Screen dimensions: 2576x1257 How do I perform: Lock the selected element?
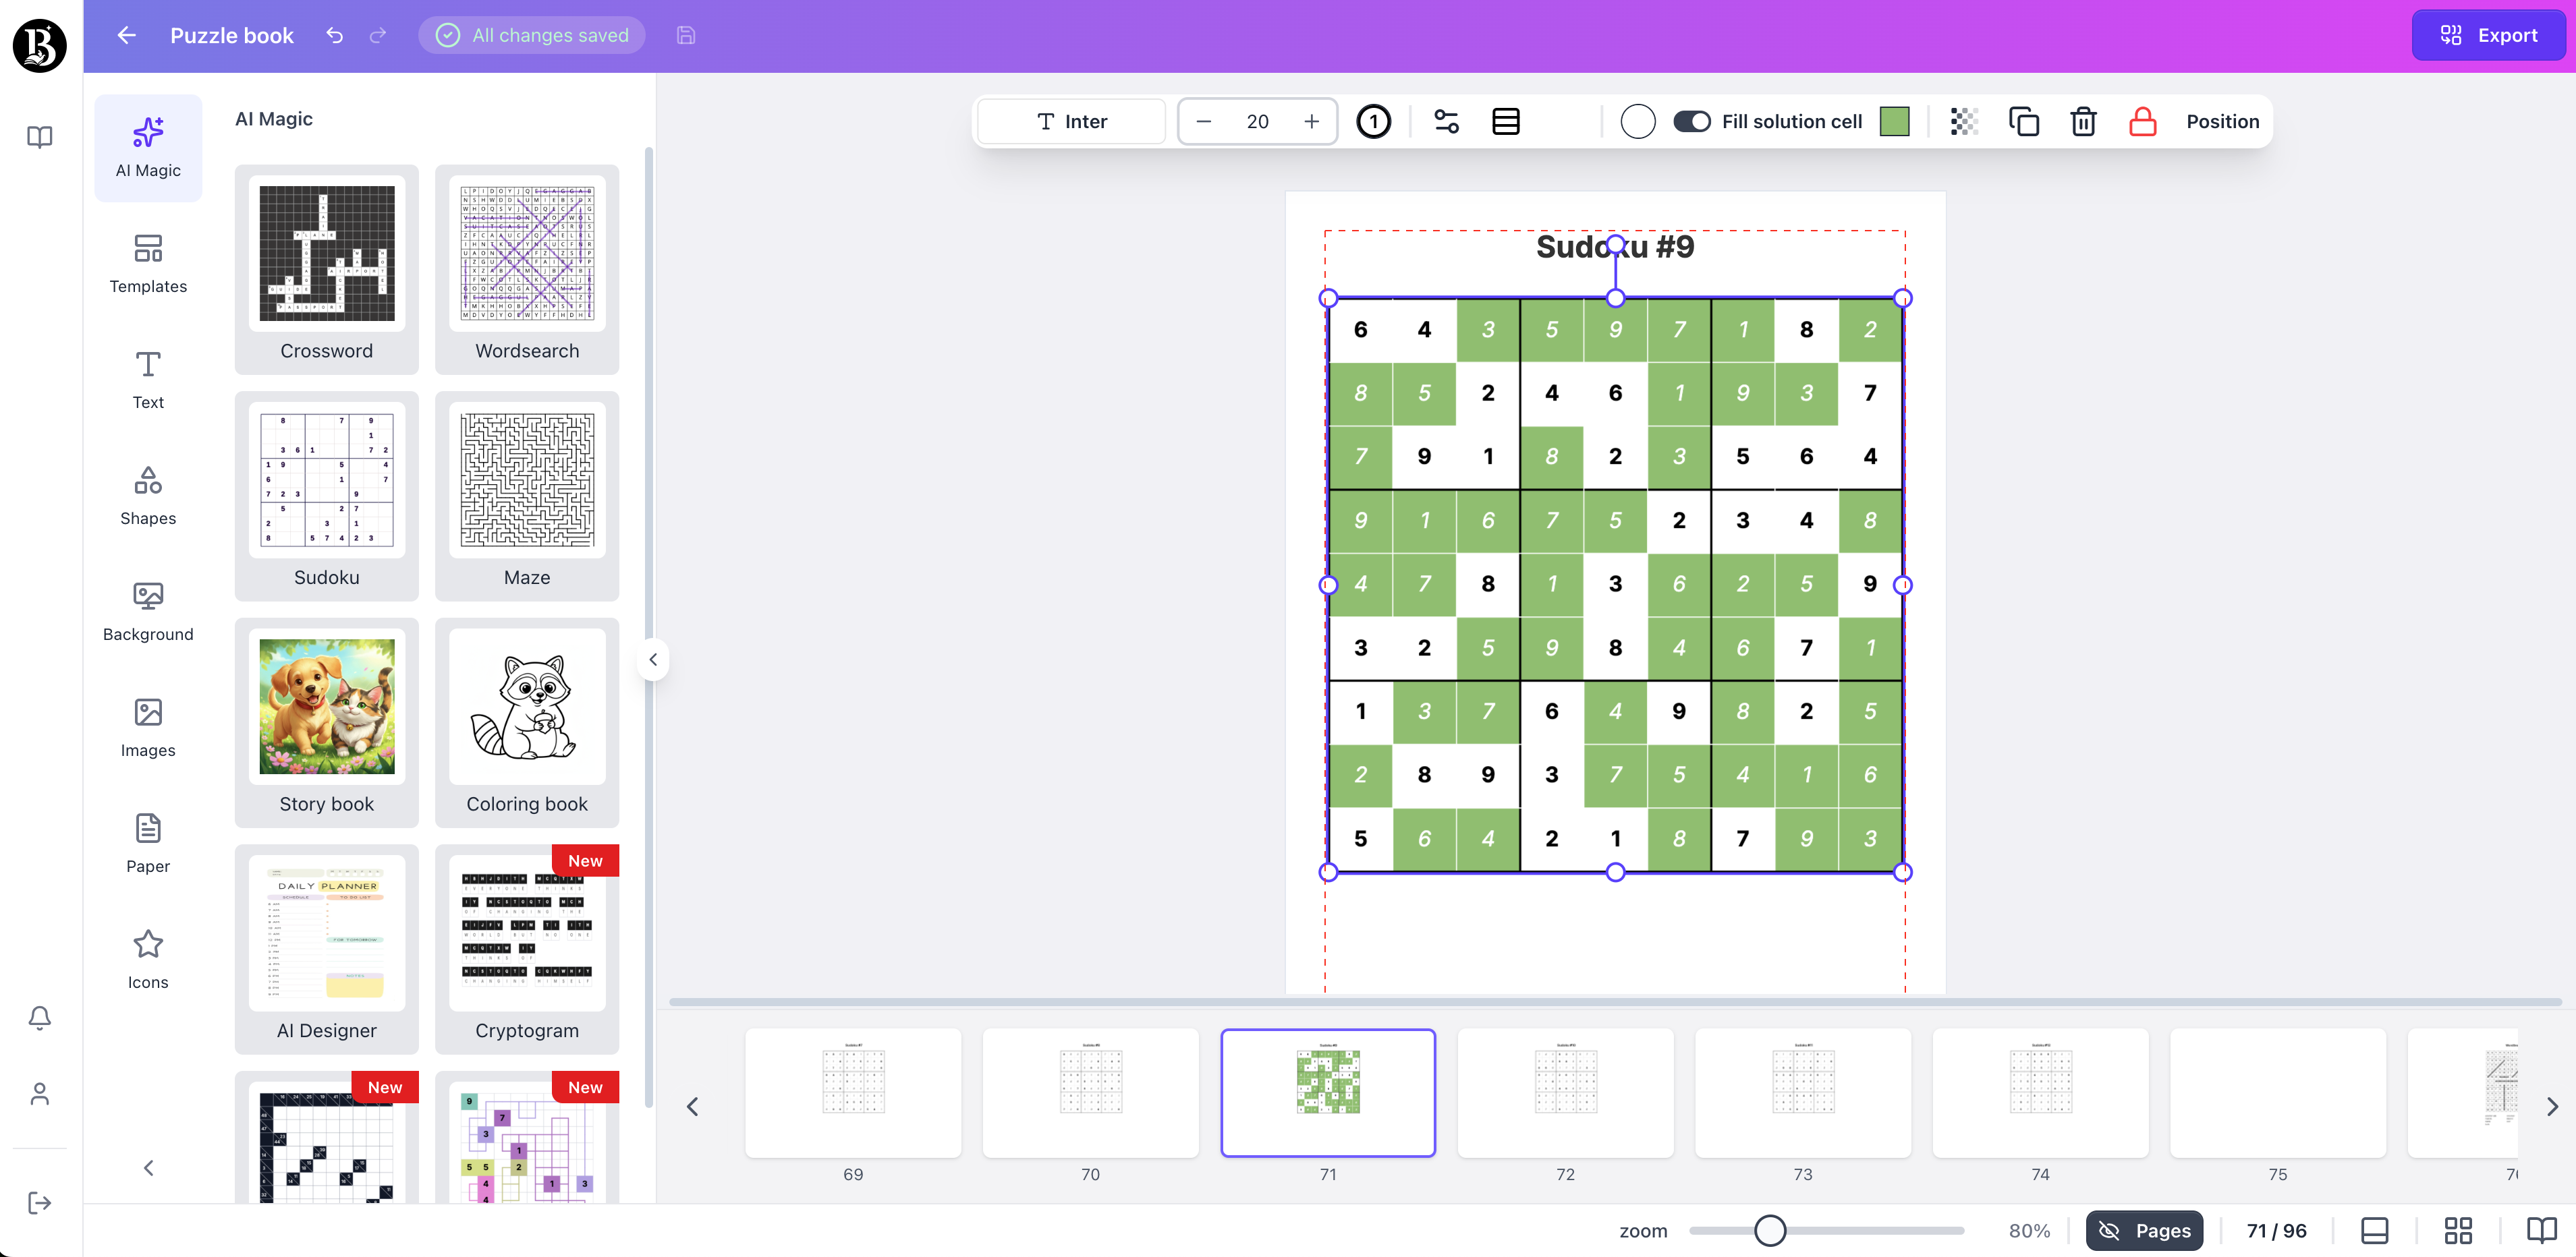pyautogui.click(x=2143, y=121)
